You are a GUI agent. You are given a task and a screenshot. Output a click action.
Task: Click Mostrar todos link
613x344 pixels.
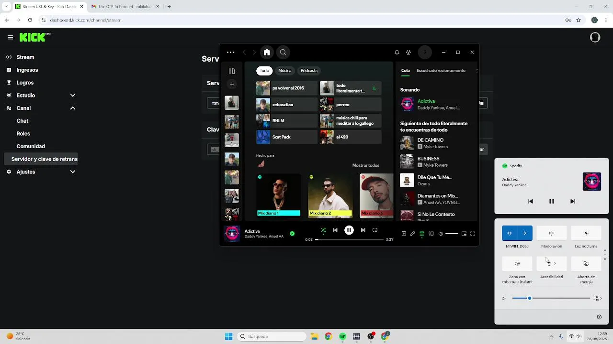366,165
